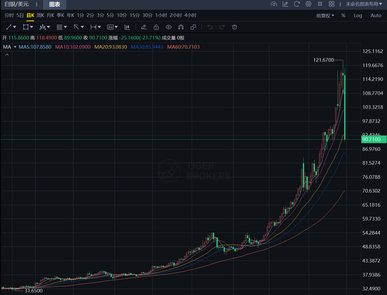Image resolution: width=387 pixels, height=295 pixels.
Task: Click the 90.7100 current price label
Action: [374, 140]
